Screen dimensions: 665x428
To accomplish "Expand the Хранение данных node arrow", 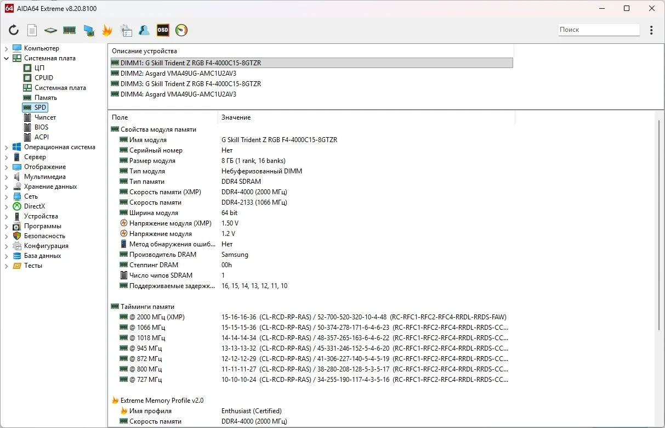I will point(6,187).
